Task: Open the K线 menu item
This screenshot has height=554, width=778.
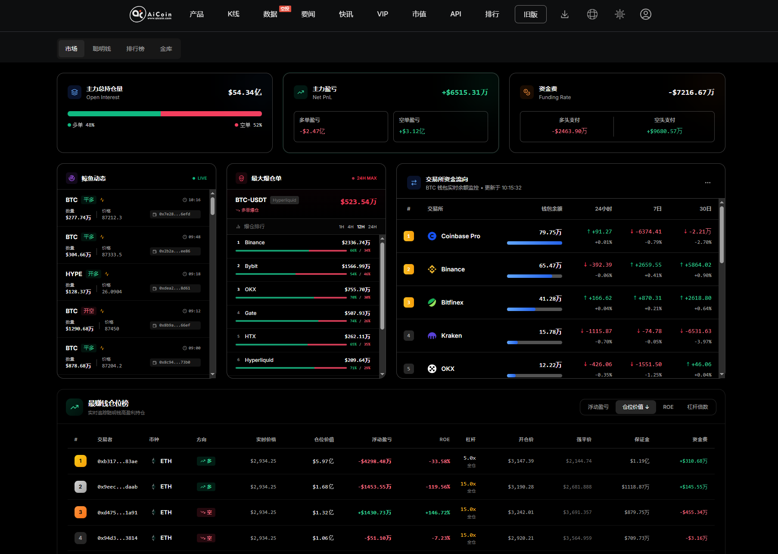Action: pyautogui.click(x=233, y=14)
